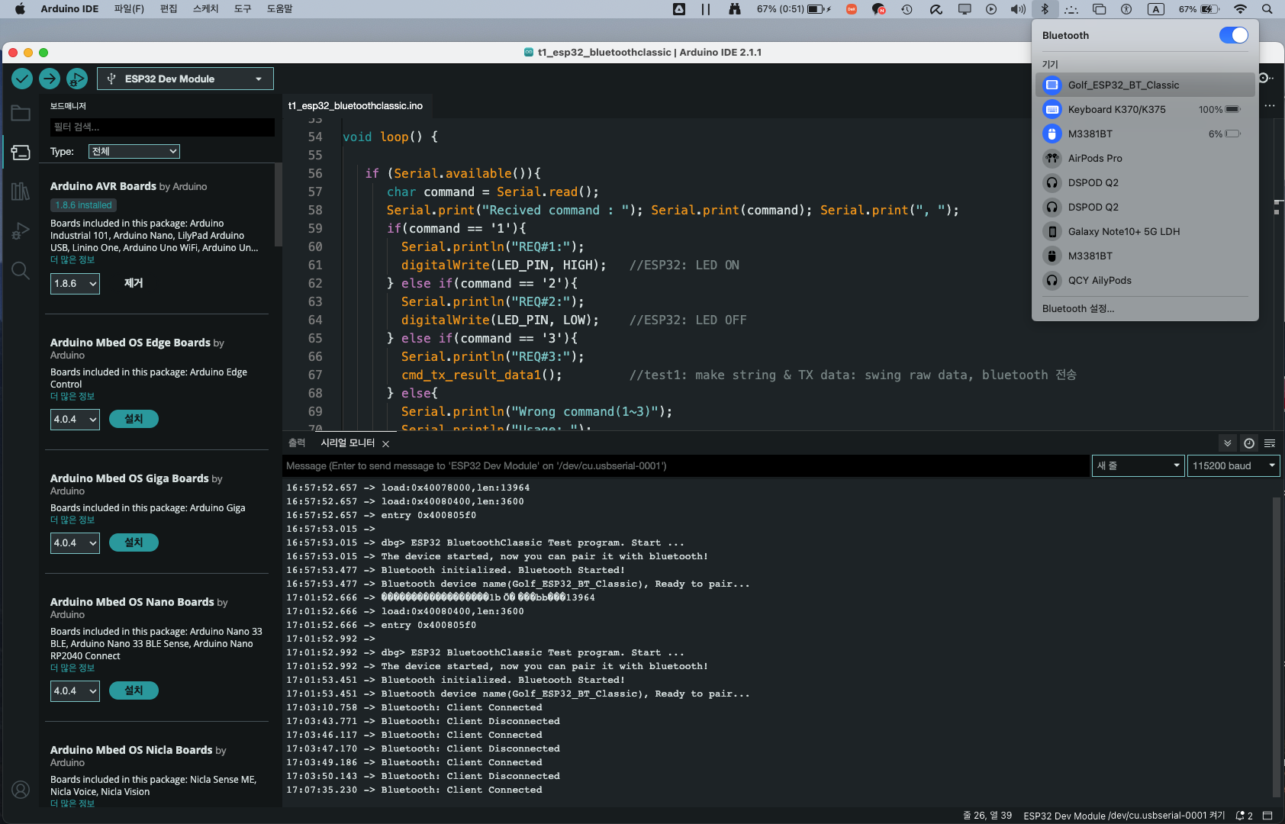Click the 필터 검색 board filter field
Viewport: 1285px width, 824px height.
coord(163,127)
